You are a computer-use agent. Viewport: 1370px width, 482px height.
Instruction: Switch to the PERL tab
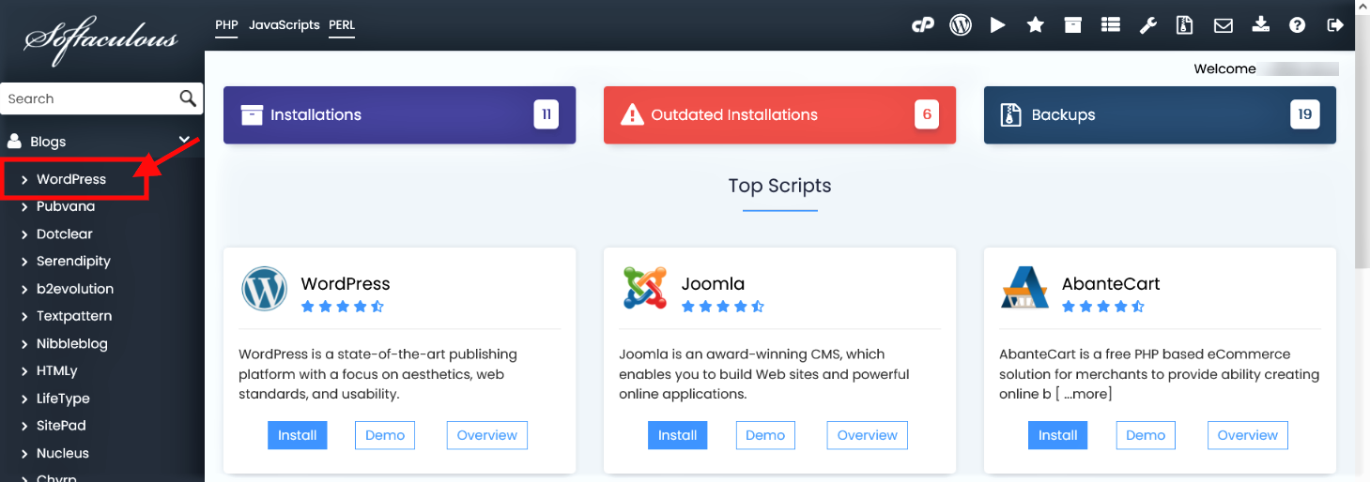[342, 24]
